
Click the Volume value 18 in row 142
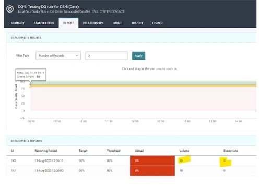(x=181, y=160)
